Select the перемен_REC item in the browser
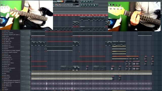The image size is (162, 91). click(x=7, y=56)
